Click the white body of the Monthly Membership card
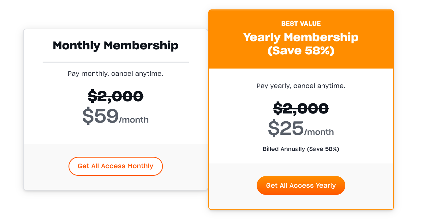The image size is (423, 221). (116, 87)
